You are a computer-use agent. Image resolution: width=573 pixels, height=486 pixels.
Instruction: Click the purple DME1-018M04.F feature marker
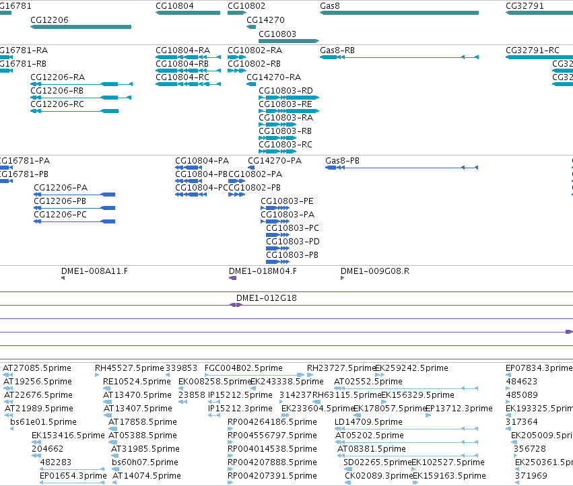click(x=233, y=279)
